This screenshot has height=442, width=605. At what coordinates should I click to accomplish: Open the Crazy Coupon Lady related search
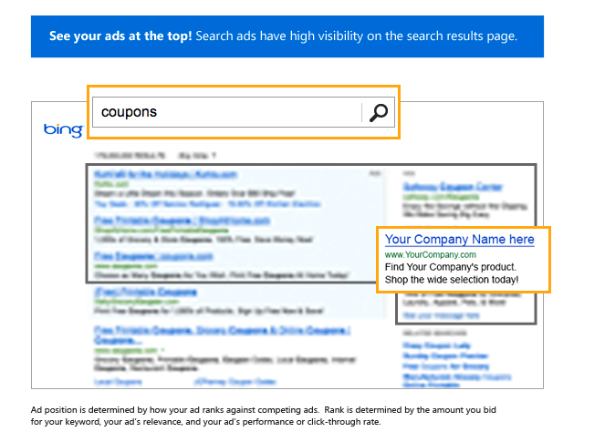coord(436,345)
